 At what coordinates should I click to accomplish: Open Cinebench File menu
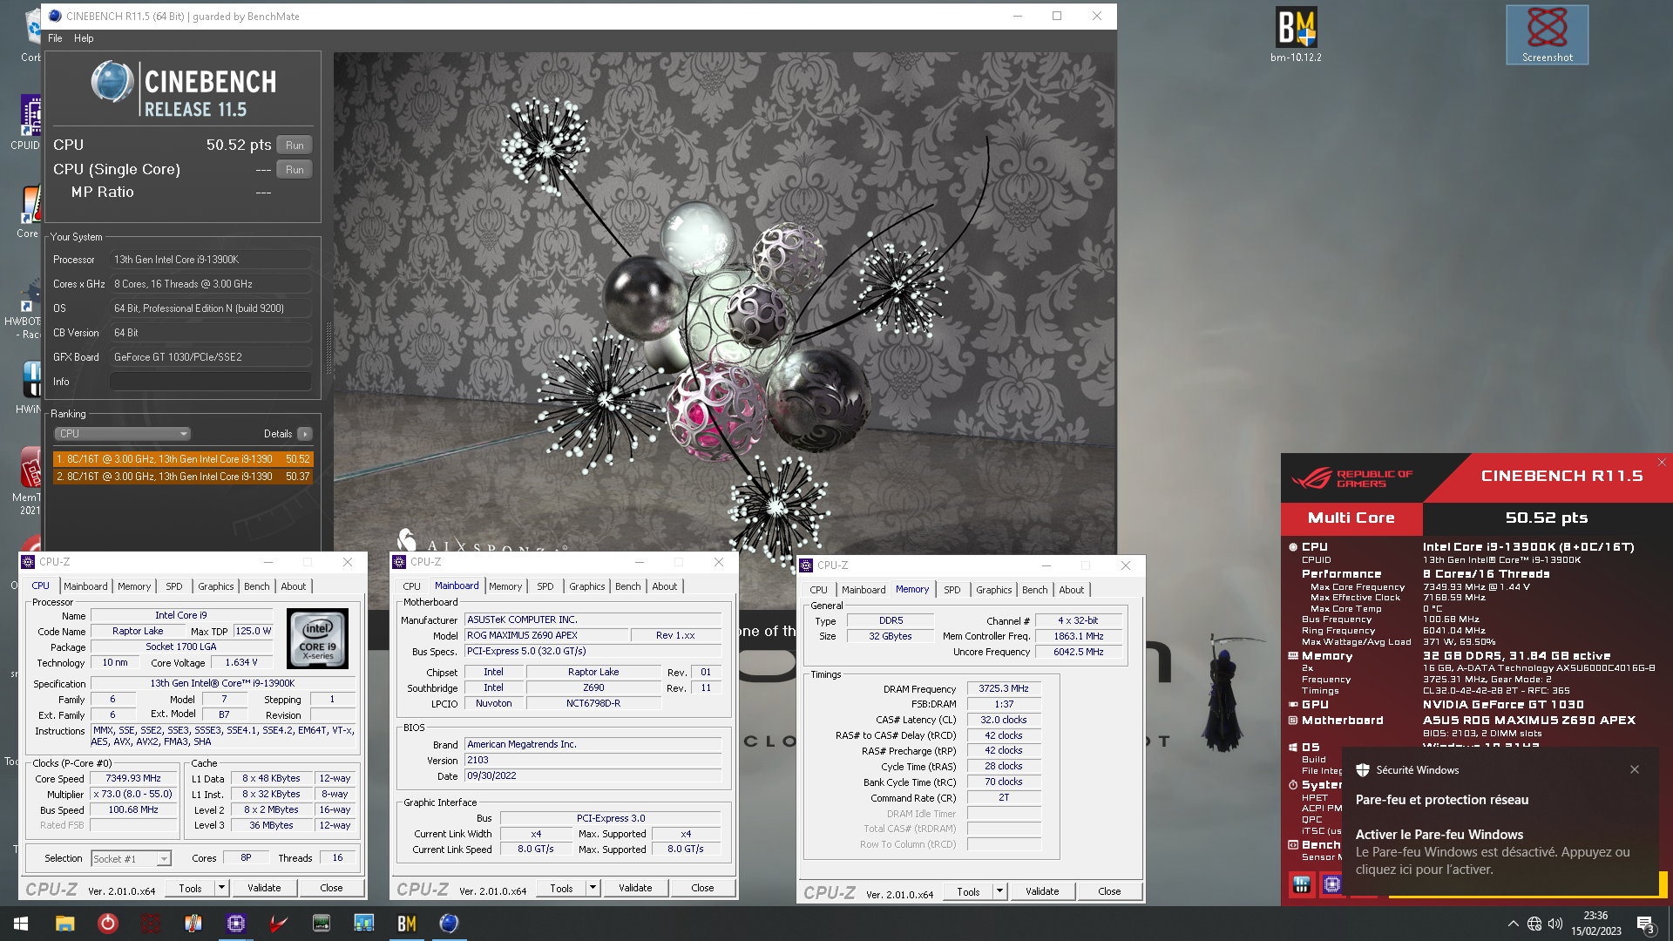click(x=55, y=38)
